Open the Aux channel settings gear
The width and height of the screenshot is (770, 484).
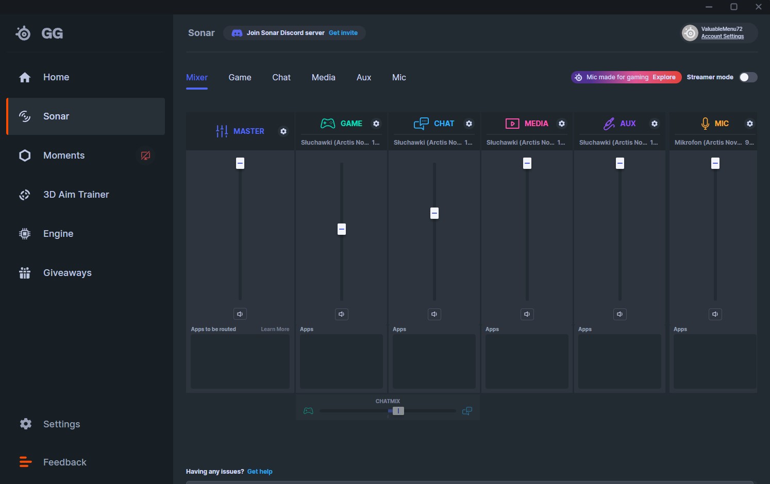click(x=655, y=124)
